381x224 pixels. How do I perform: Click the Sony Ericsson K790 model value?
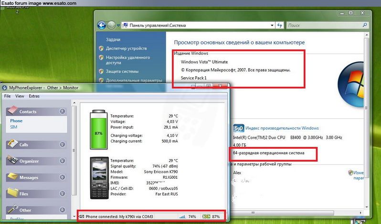(x=161, y=172)
